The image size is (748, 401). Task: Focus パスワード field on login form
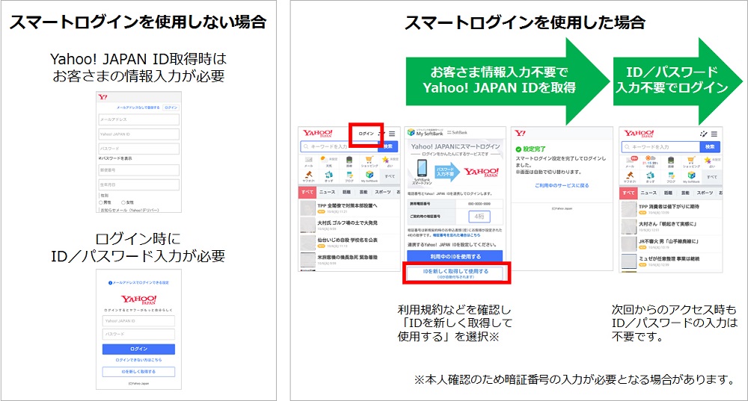(x=138, y=335)
